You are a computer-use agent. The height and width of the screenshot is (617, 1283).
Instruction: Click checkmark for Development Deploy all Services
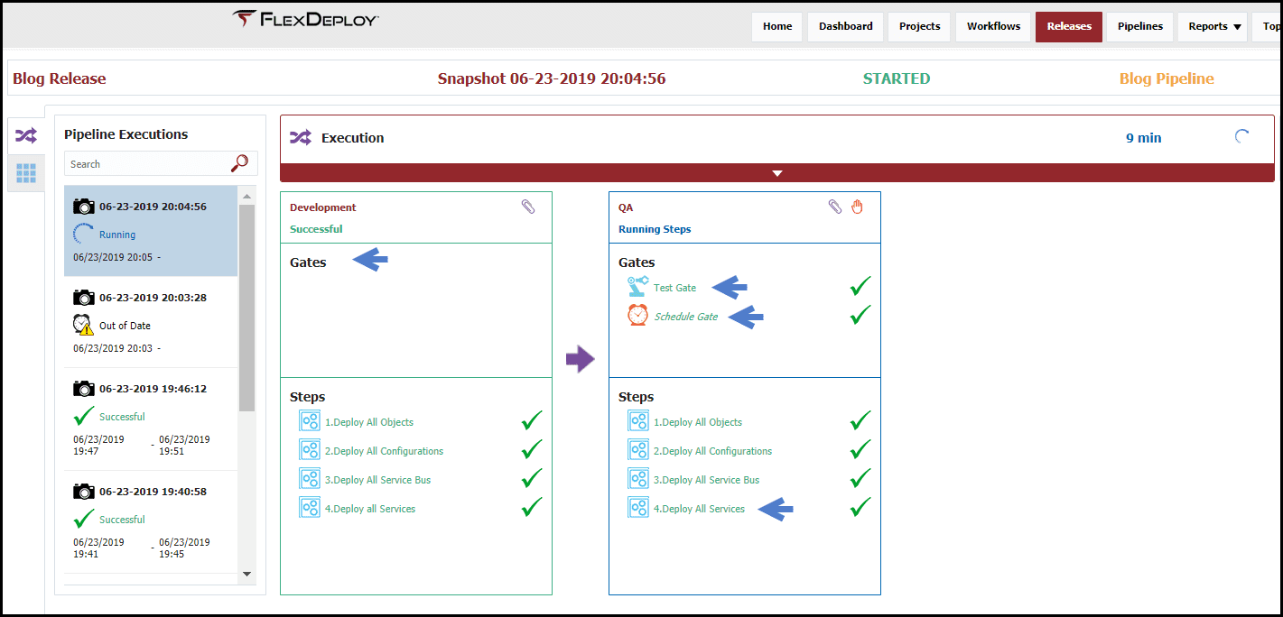click(532, 507)
